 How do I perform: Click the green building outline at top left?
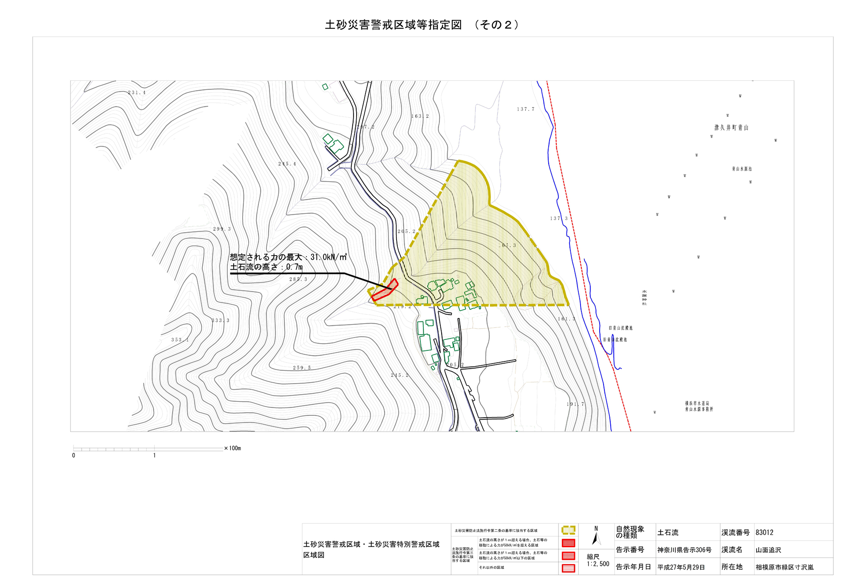tap(325, 87)
